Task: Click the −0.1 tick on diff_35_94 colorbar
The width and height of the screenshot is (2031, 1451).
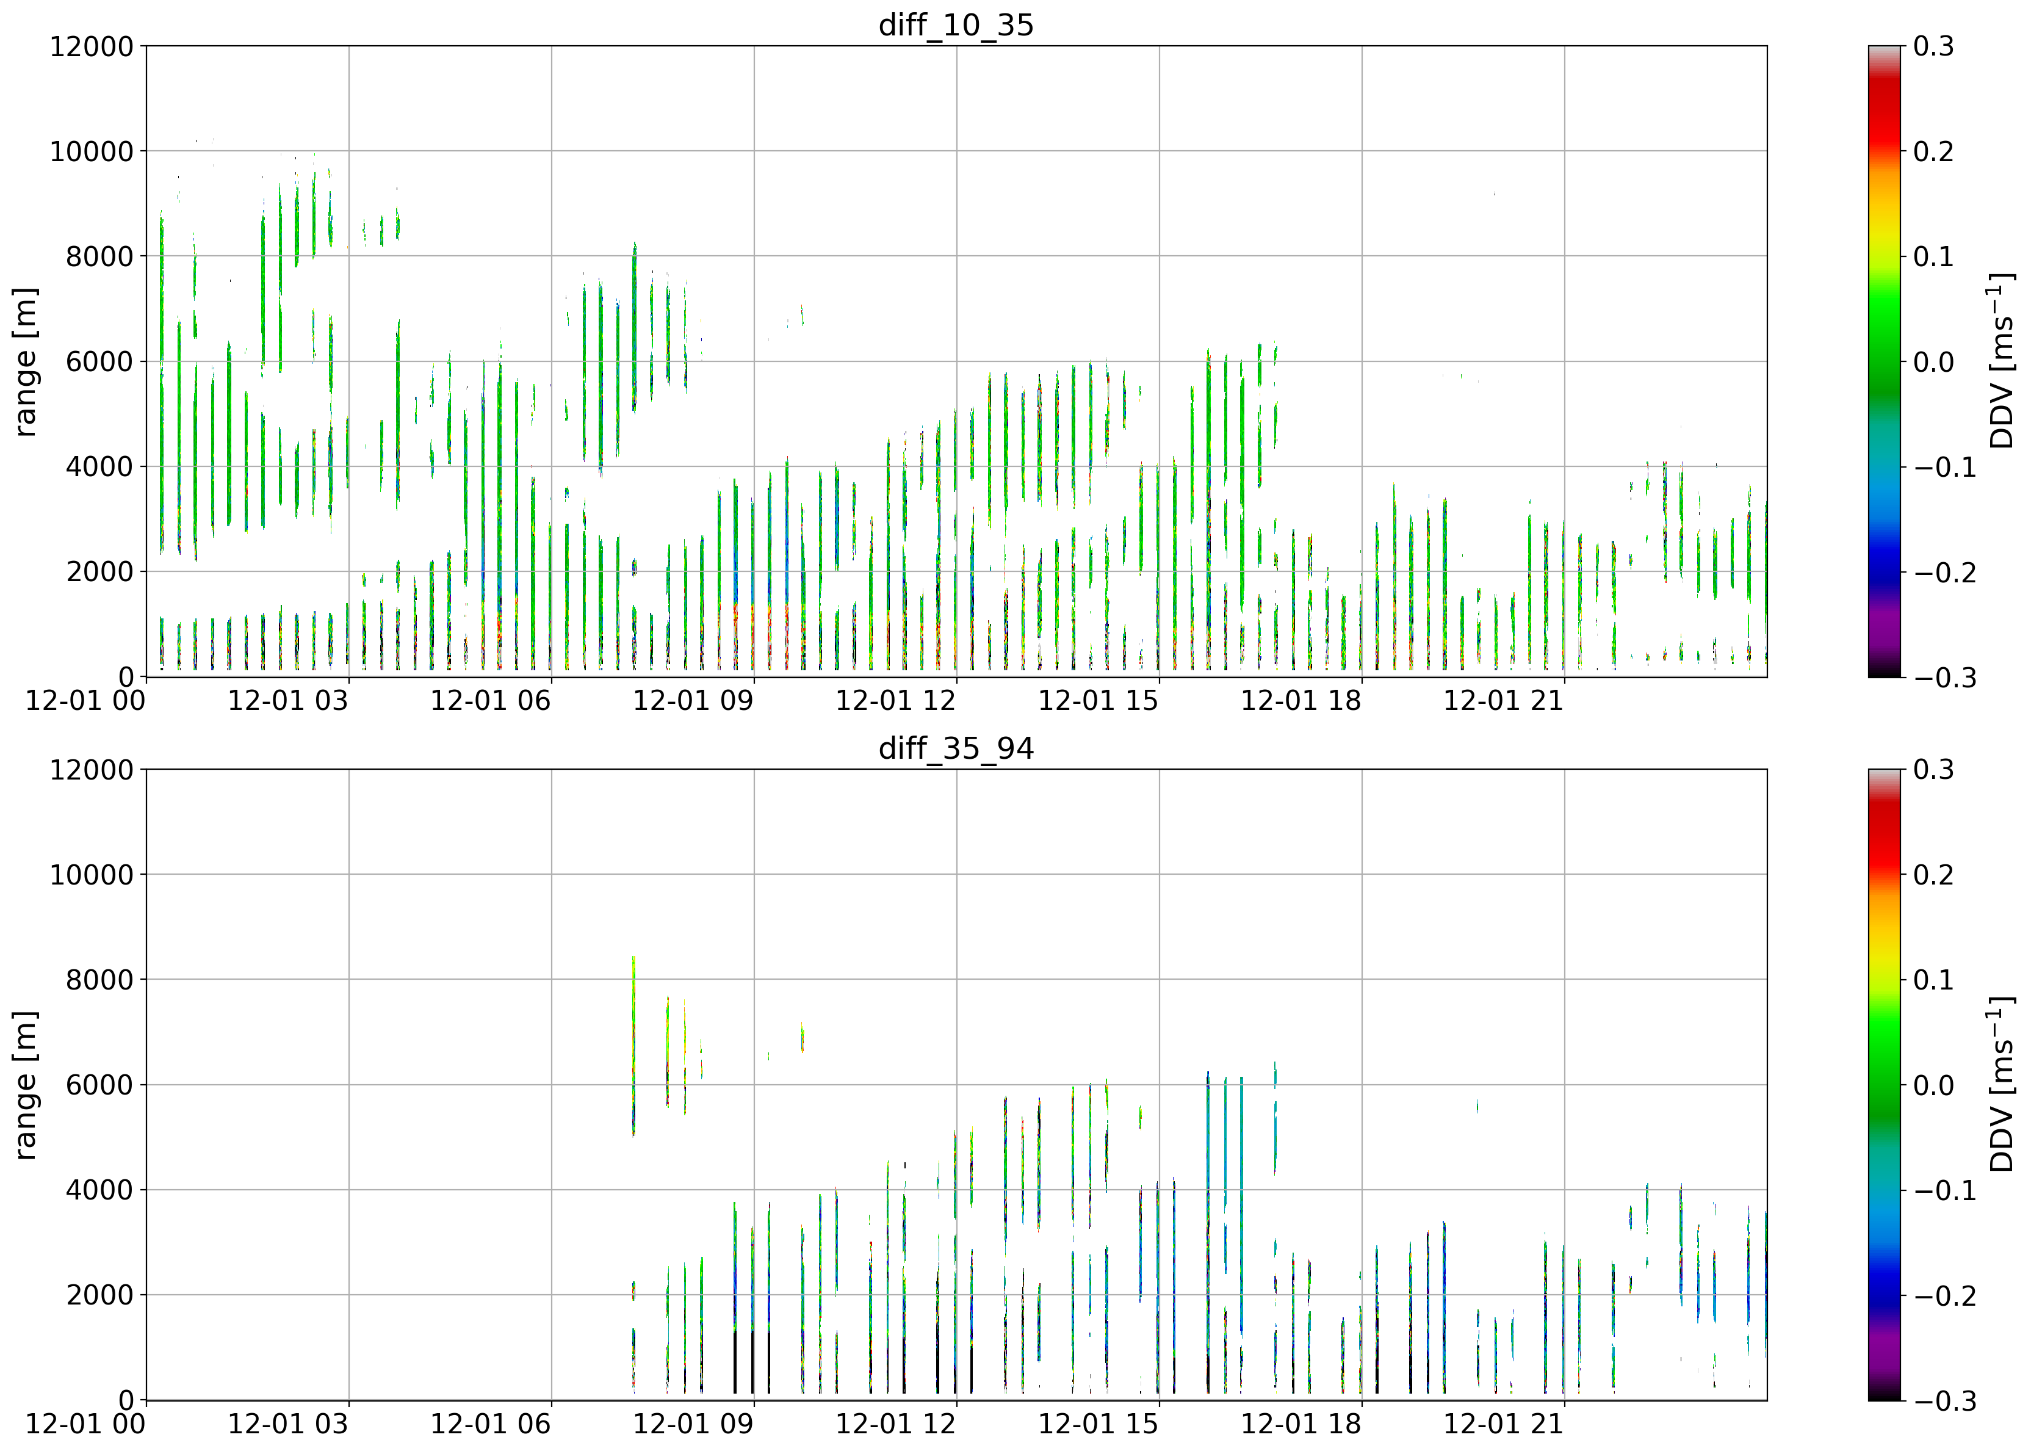Action: click(1944, 1190)
